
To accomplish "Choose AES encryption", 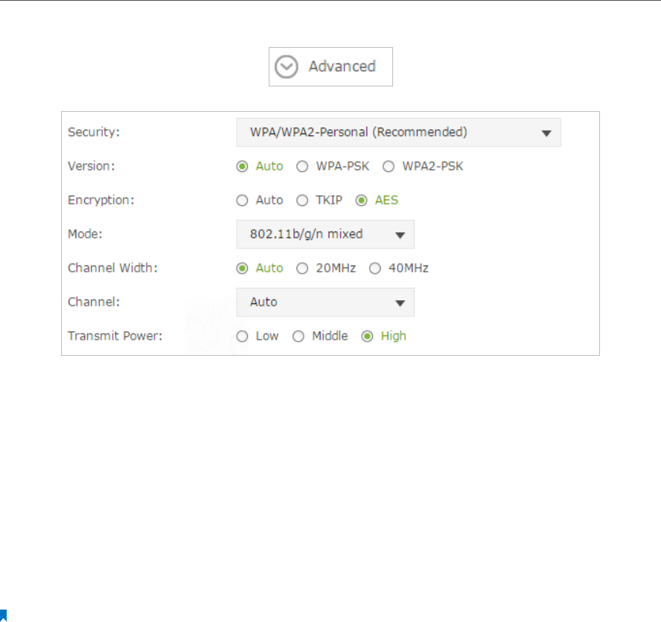I will tap(361, 200).
